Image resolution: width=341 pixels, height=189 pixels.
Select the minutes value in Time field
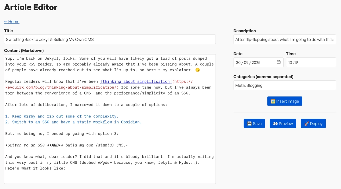pos(296,62)
